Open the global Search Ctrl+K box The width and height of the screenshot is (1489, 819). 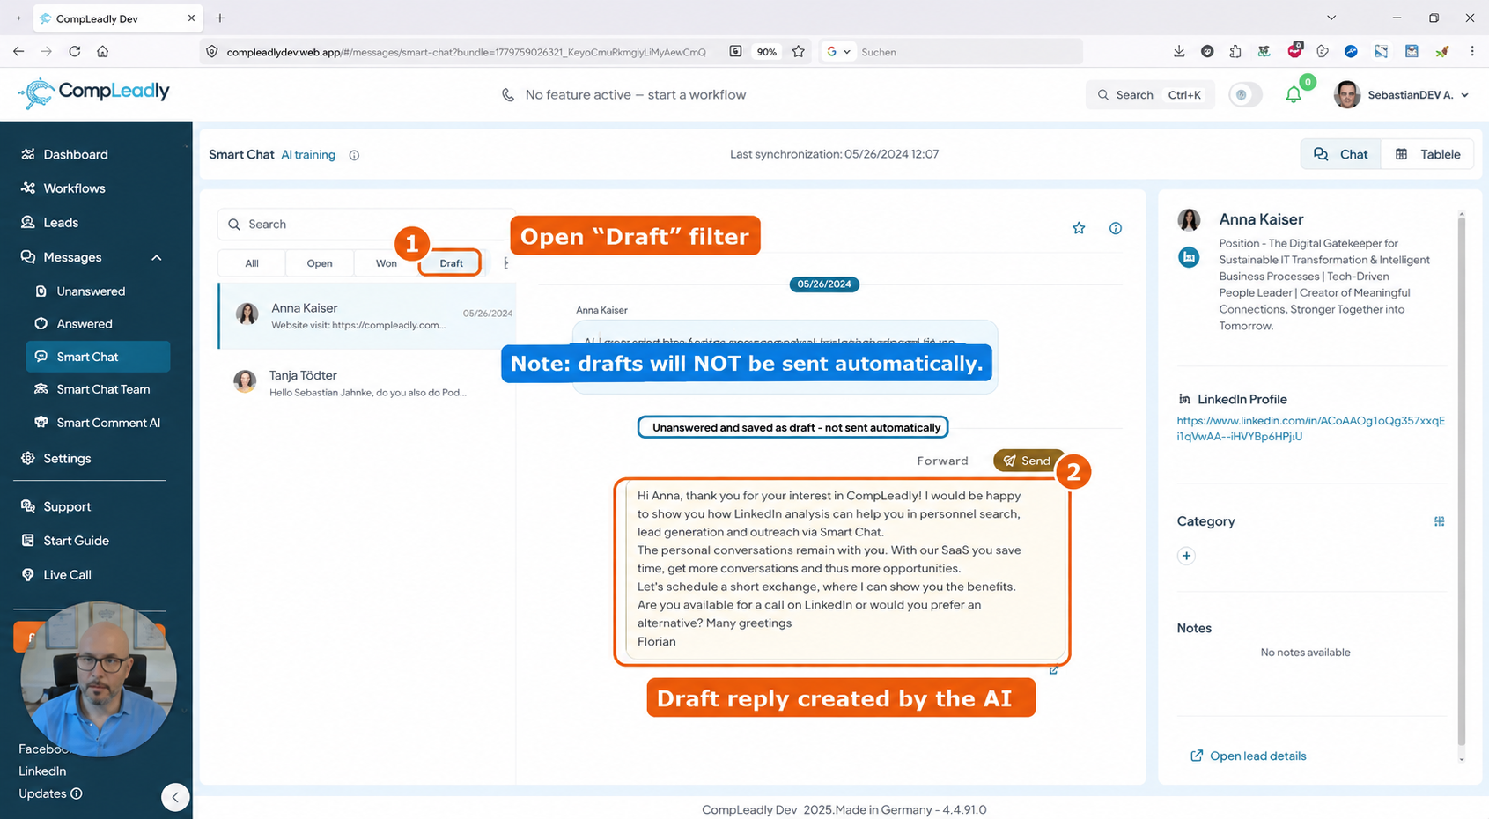pyautogui.click(x=1150, y=95)
